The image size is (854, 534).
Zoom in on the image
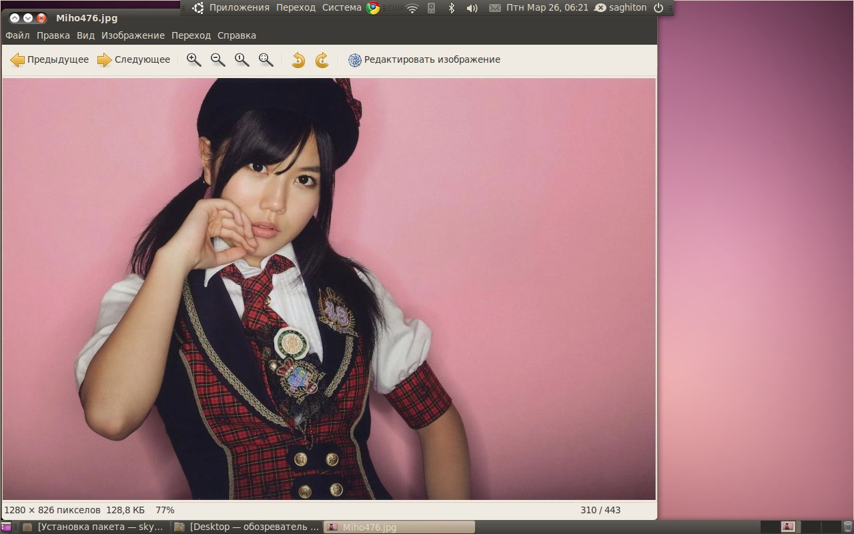tap(193, 60)
